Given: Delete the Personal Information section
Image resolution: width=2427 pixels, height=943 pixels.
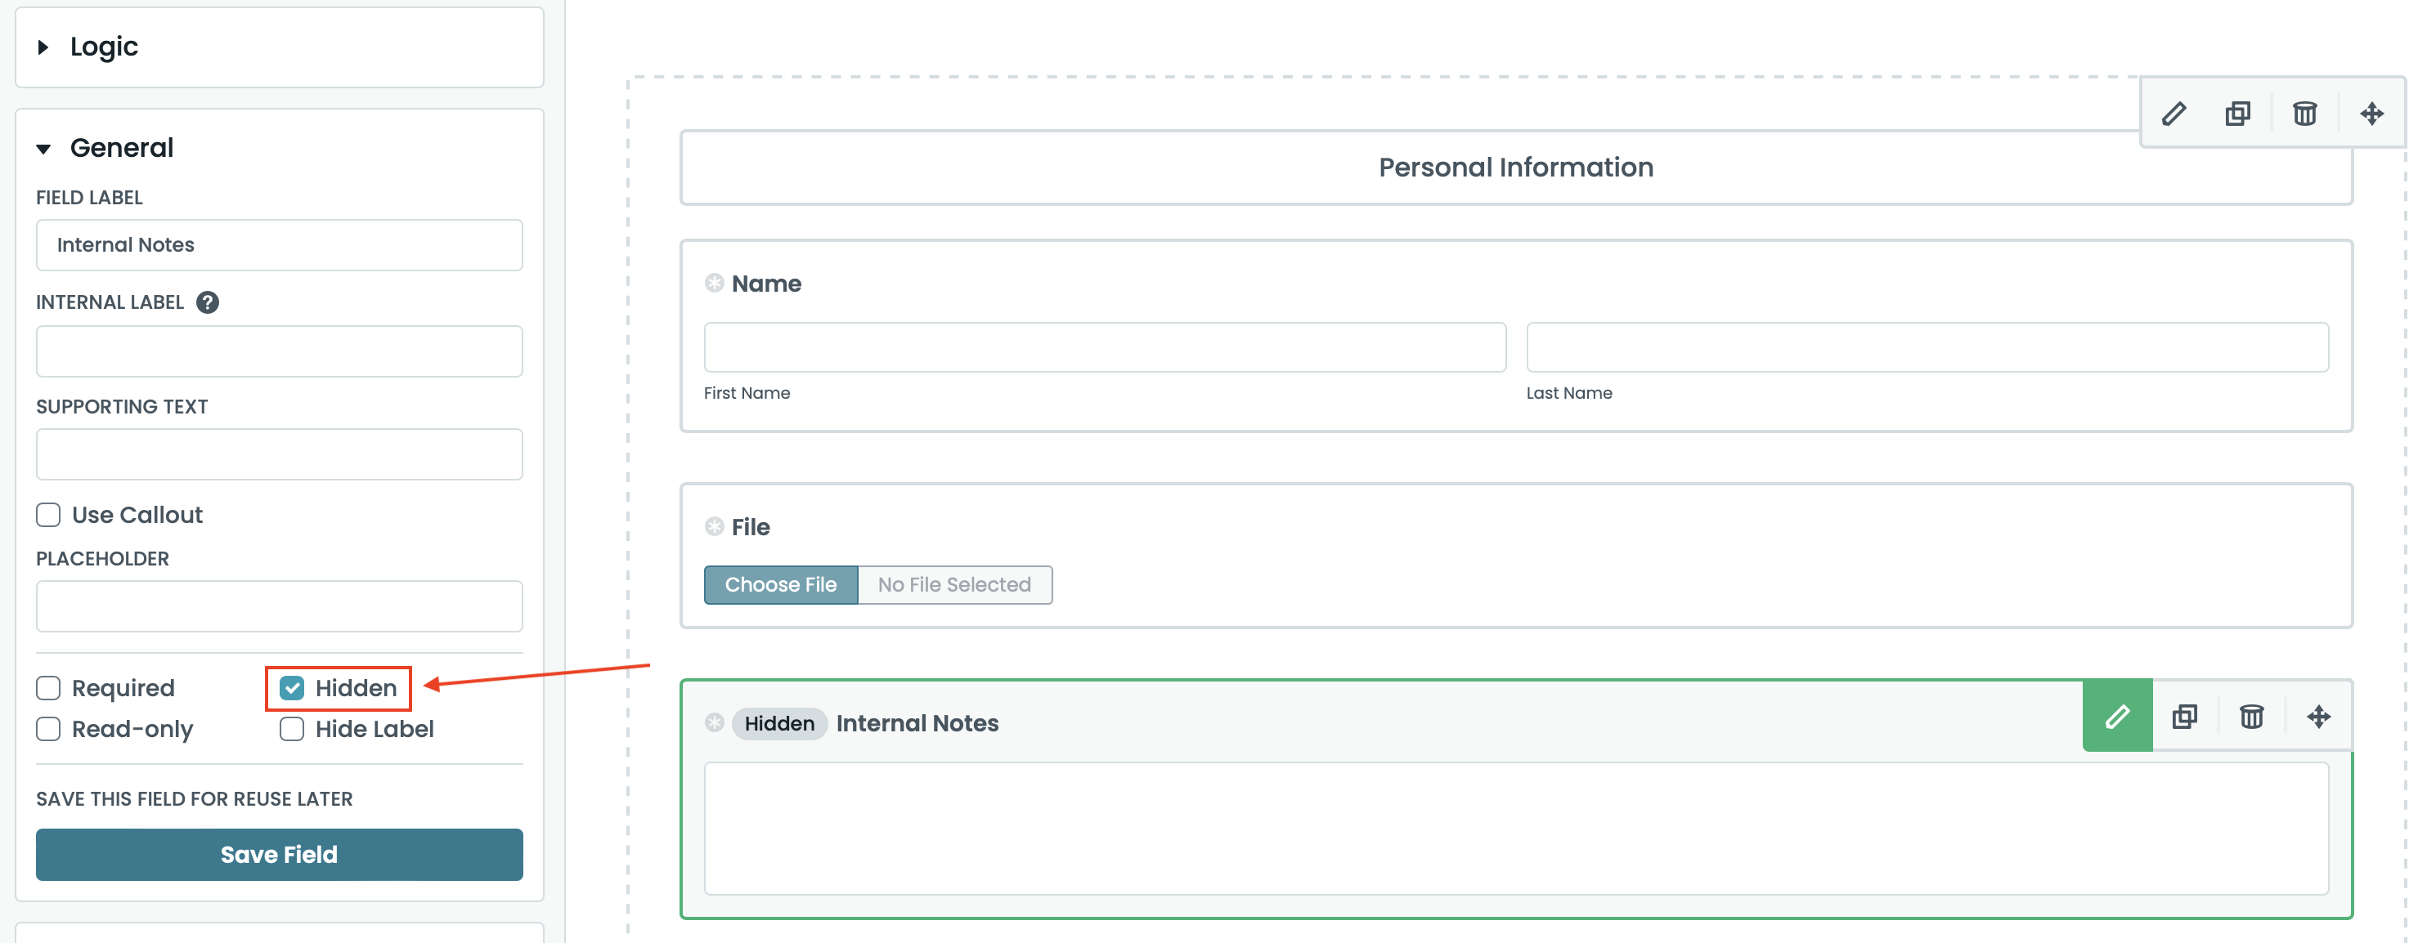Looking at the screenshot, I should point(2304,114).
